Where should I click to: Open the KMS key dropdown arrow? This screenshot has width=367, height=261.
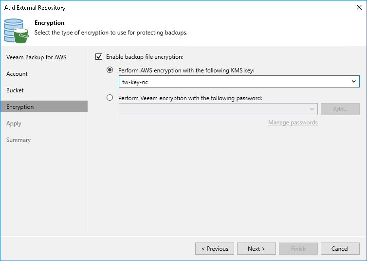354,82
